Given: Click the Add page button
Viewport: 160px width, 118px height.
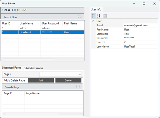Looking at the screenshot, I should pos(41,80).
